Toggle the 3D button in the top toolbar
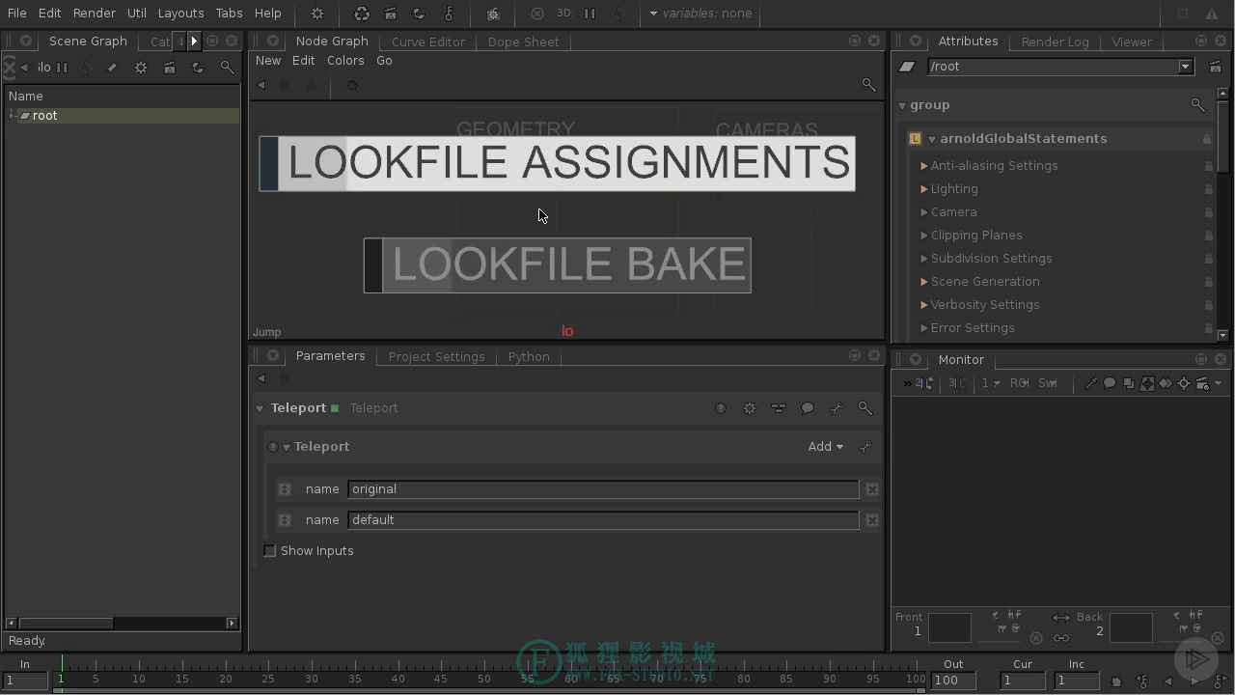The height and width of the screenshot is (695, 1235). pyautogui.click(x=563, y=14)
